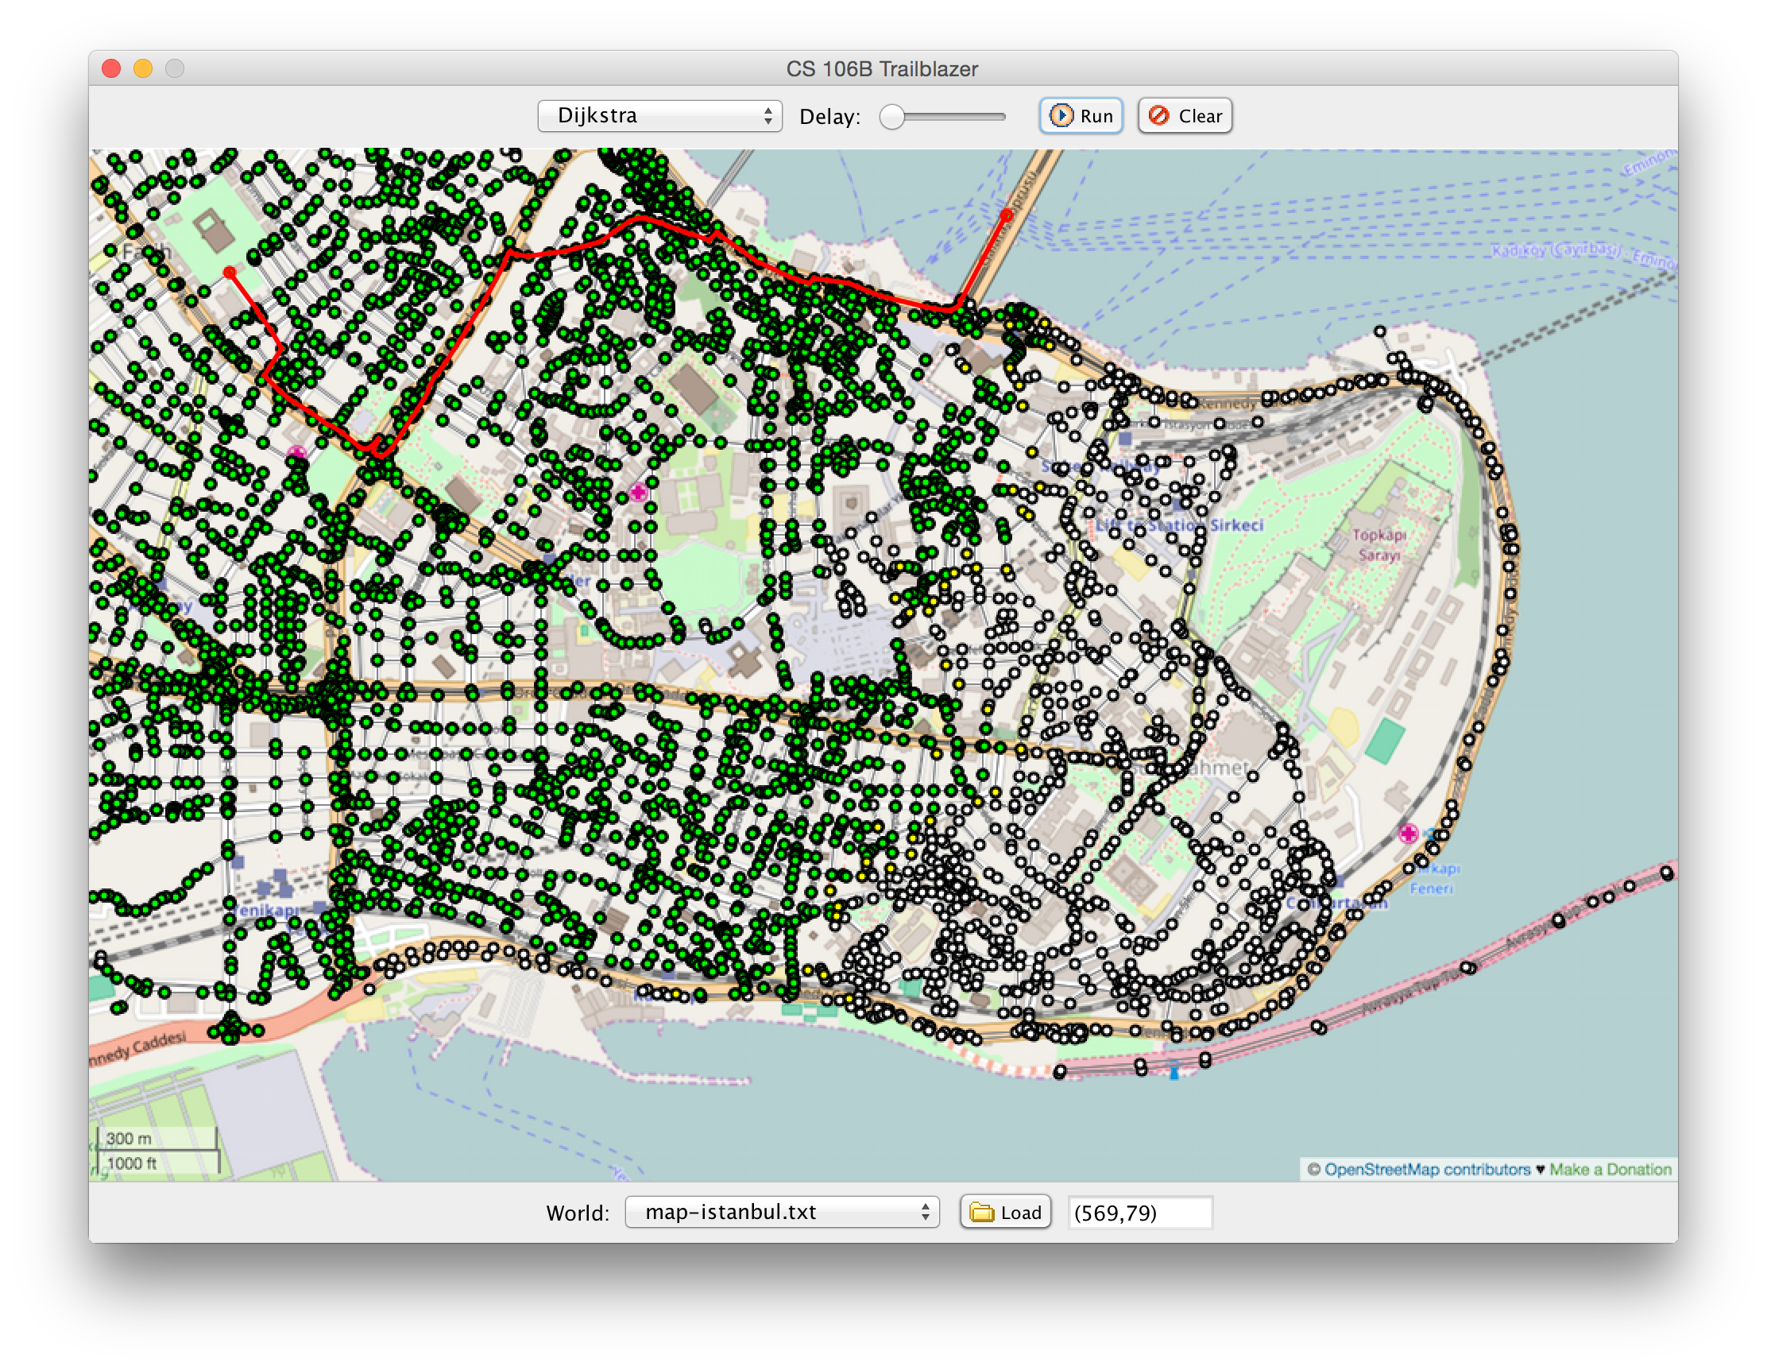1767x1370 pixels.
Task: Click the red prohibition icon on Clear
Action: click(1158, 116)
